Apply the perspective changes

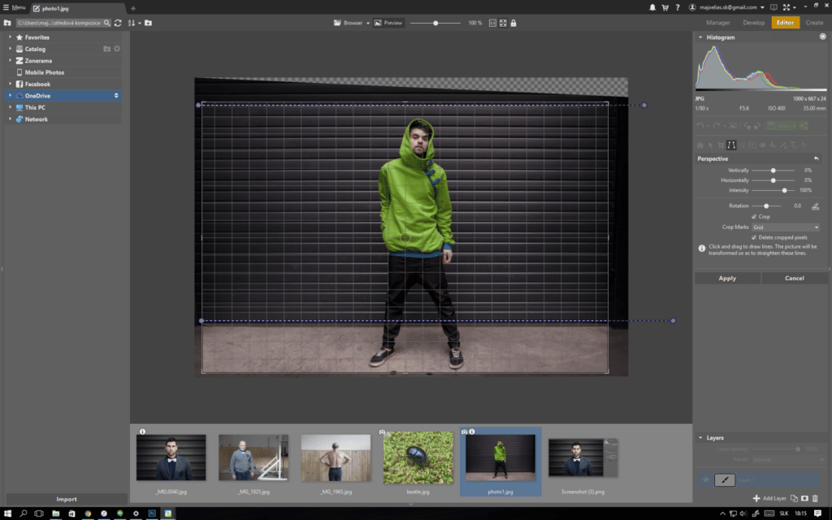(727, 278)
